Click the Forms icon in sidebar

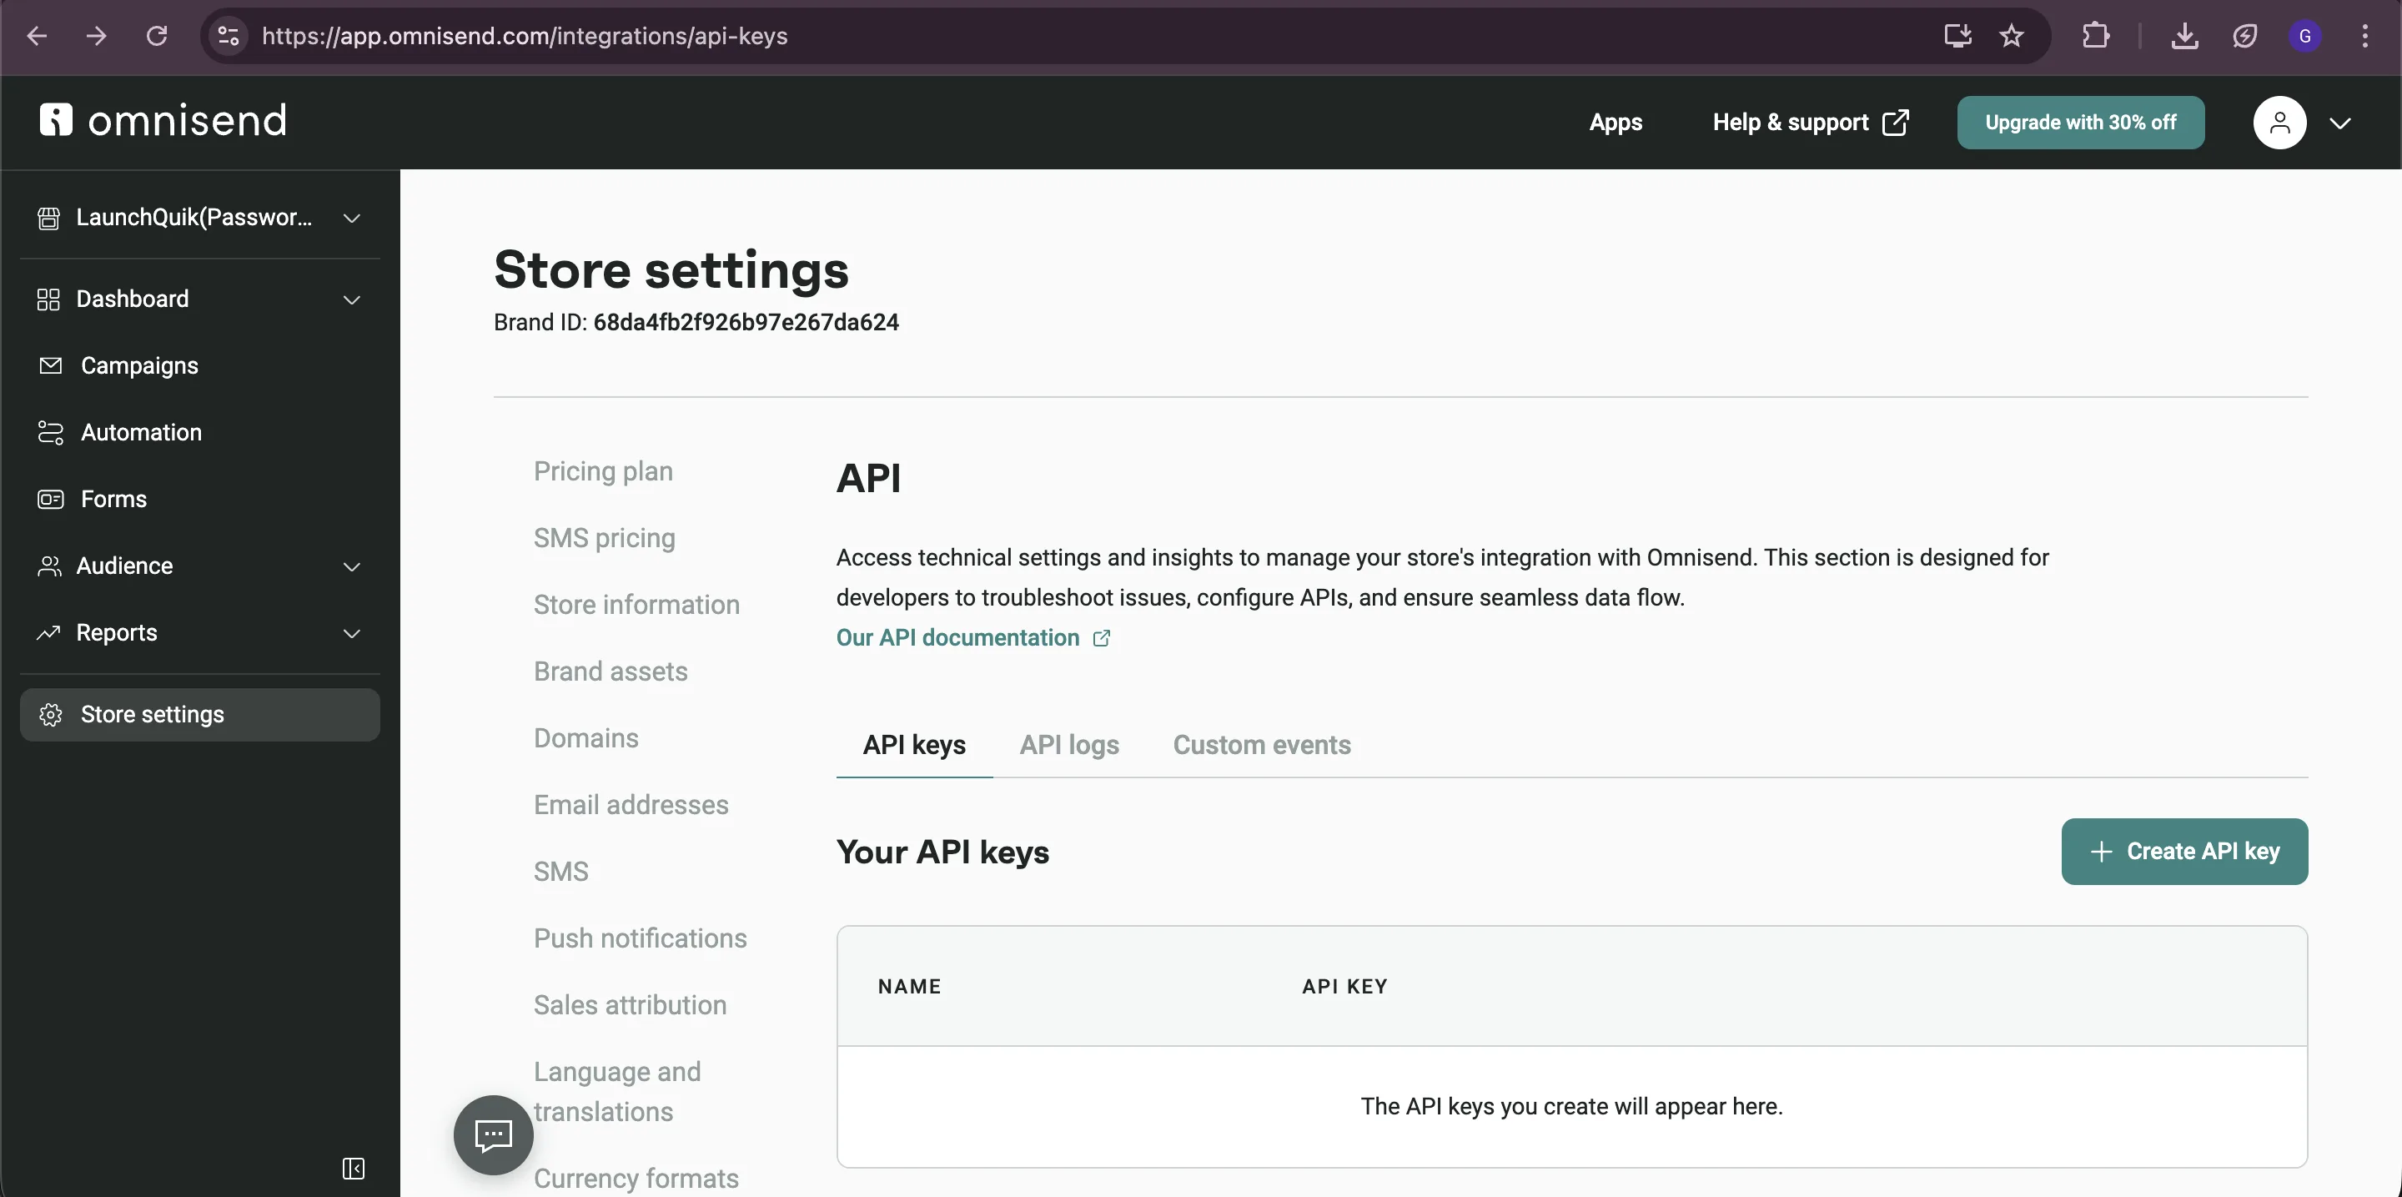[x=50, y=499]
